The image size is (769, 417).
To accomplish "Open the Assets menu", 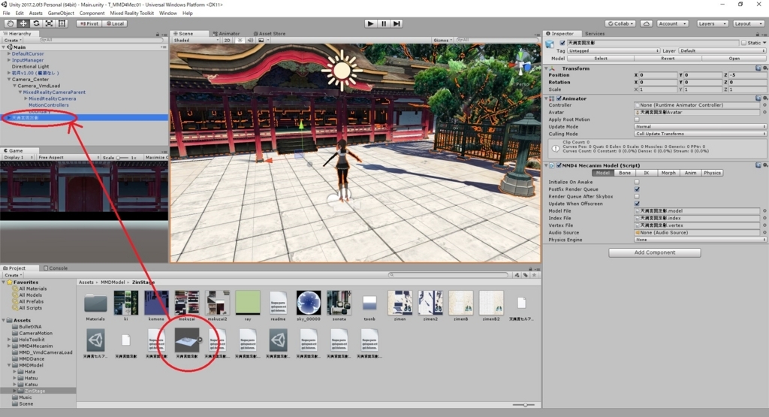I will 36,14.
